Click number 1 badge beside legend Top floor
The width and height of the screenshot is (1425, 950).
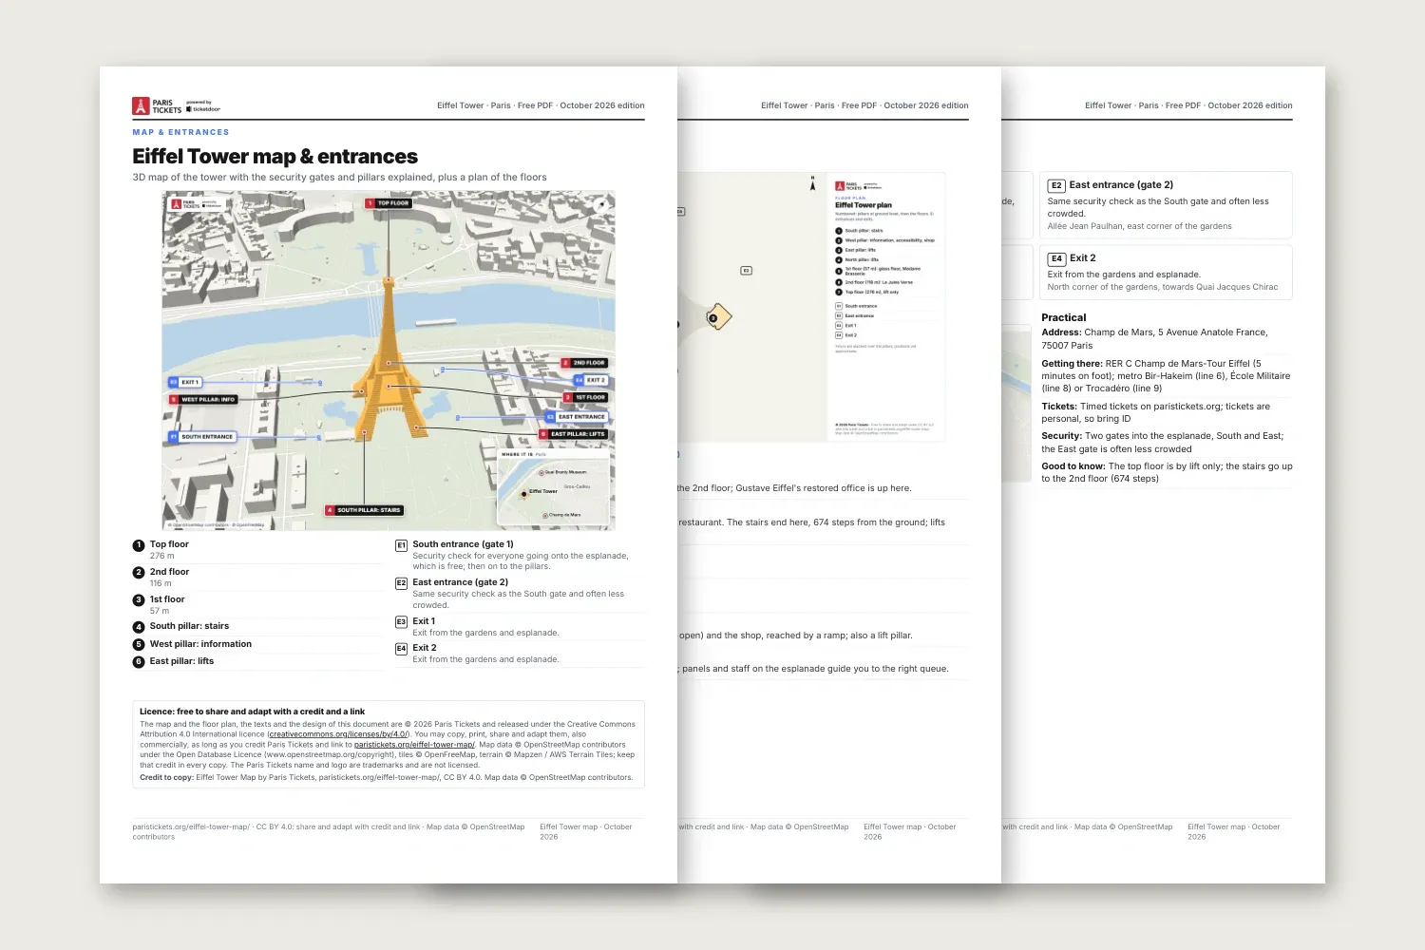tap(139, 545)
